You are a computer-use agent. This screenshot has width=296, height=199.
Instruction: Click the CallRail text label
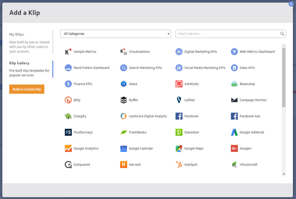pos(190,100)
